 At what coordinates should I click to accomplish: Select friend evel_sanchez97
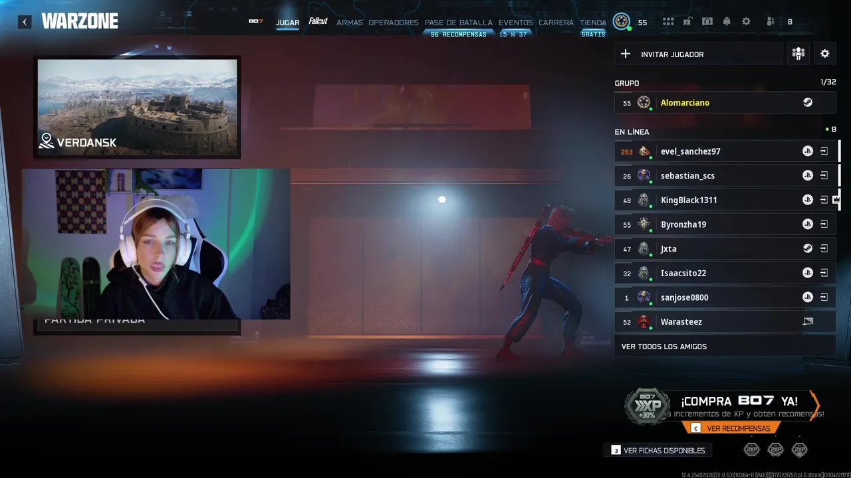tap(725, 151)
